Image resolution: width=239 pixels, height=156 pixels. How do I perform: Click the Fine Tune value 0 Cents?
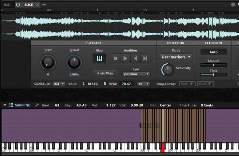point(207,105)
